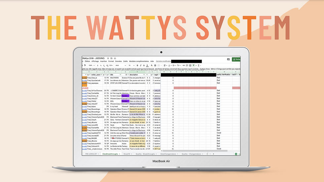Open the Quality - Changemakers sheet tab
The width and height of the screenshot is (324, 182).
click(192, 154)
